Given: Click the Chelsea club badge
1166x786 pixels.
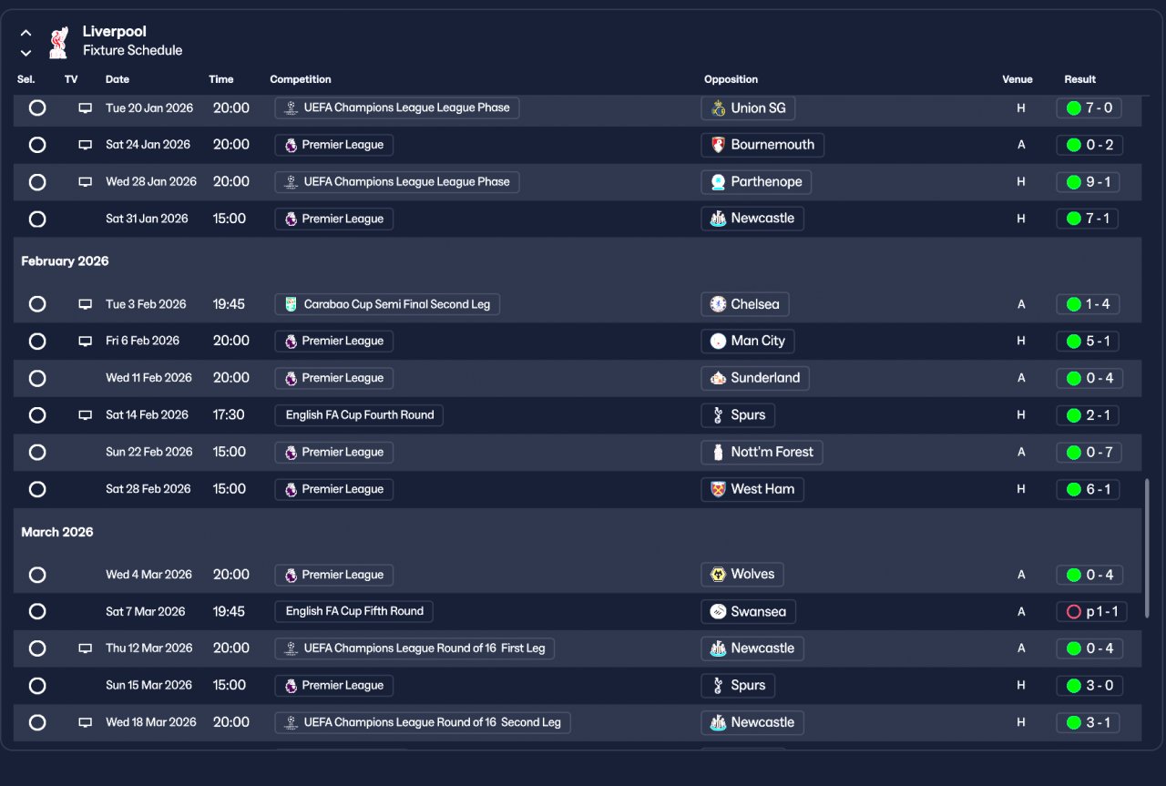Looking at the screenshot, I should tap(718, 304).
